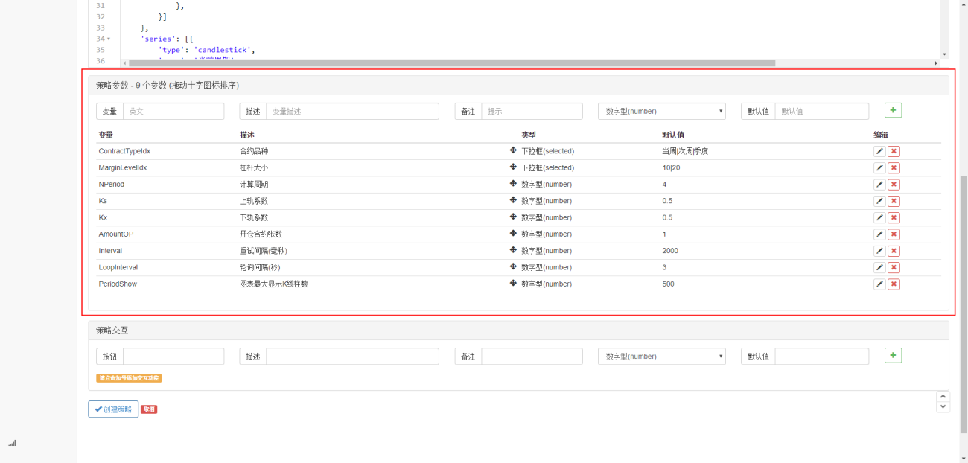Screen dimensions: 968x463
Task: Add interaction control with green plus button
Action: click(x=893, y=355)
